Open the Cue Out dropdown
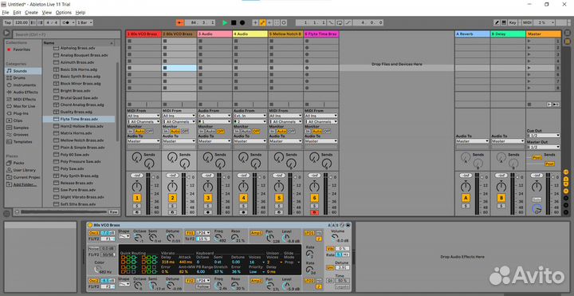 pyautogui.click(x=543, y=136)
